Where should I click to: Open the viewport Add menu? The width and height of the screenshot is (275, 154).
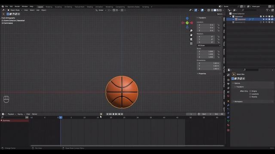click(x=38, y=10)
